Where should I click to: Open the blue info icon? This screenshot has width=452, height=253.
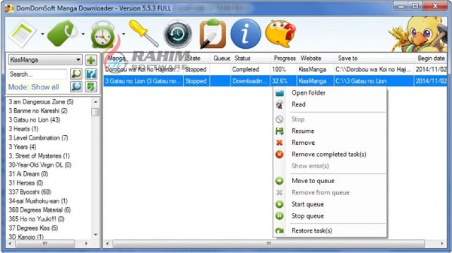pos(246,34)
